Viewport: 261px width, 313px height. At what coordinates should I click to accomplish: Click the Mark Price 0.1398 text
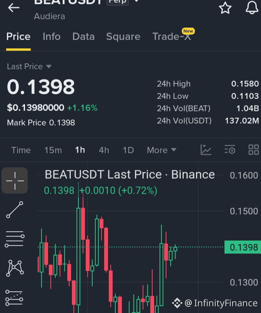pos(41,122)
